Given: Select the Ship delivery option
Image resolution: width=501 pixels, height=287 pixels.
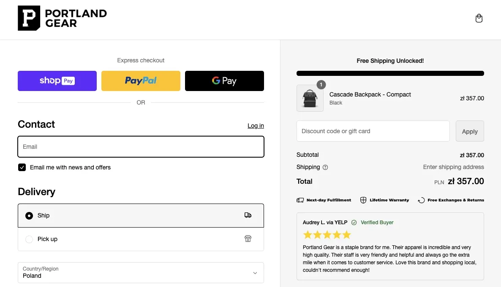Looking at the screenshot, I should pos(141,216).
